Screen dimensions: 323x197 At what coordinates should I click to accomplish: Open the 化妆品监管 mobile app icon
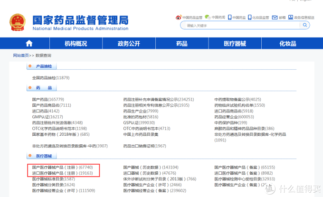point(250,17)
